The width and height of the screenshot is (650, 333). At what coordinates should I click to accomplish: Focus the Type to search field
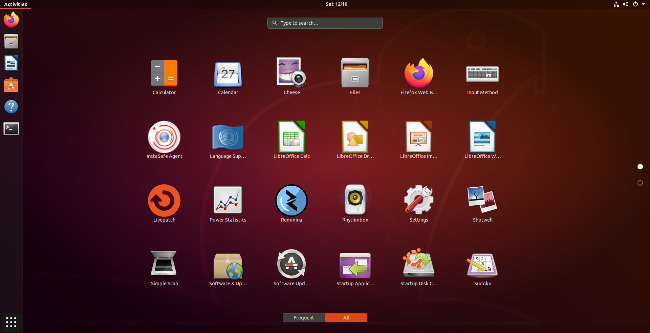pos(325,23)
